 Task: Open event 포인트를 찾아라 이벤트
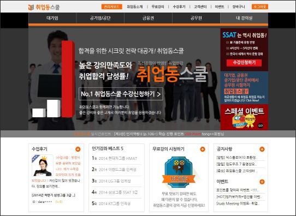point(238,190)
